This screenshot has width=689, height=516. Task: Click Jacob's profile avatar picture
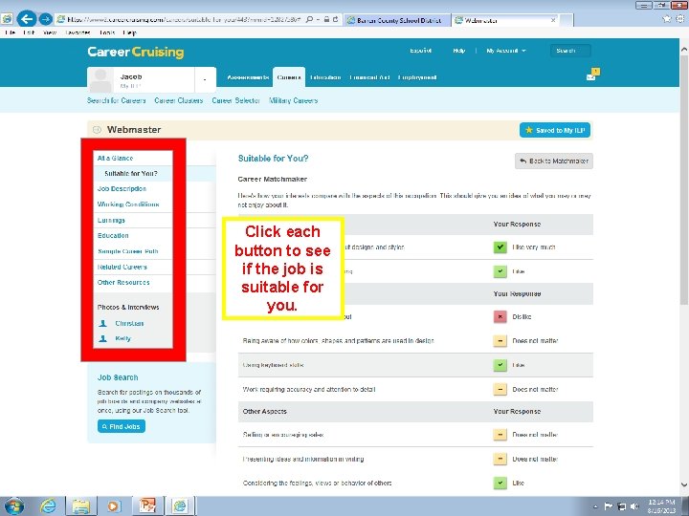tap(101, 80)
